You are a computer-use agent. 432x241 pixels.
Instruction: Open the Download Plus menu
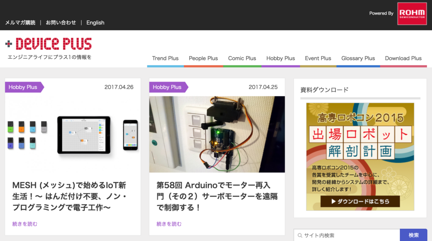click(x=403, y=58)
